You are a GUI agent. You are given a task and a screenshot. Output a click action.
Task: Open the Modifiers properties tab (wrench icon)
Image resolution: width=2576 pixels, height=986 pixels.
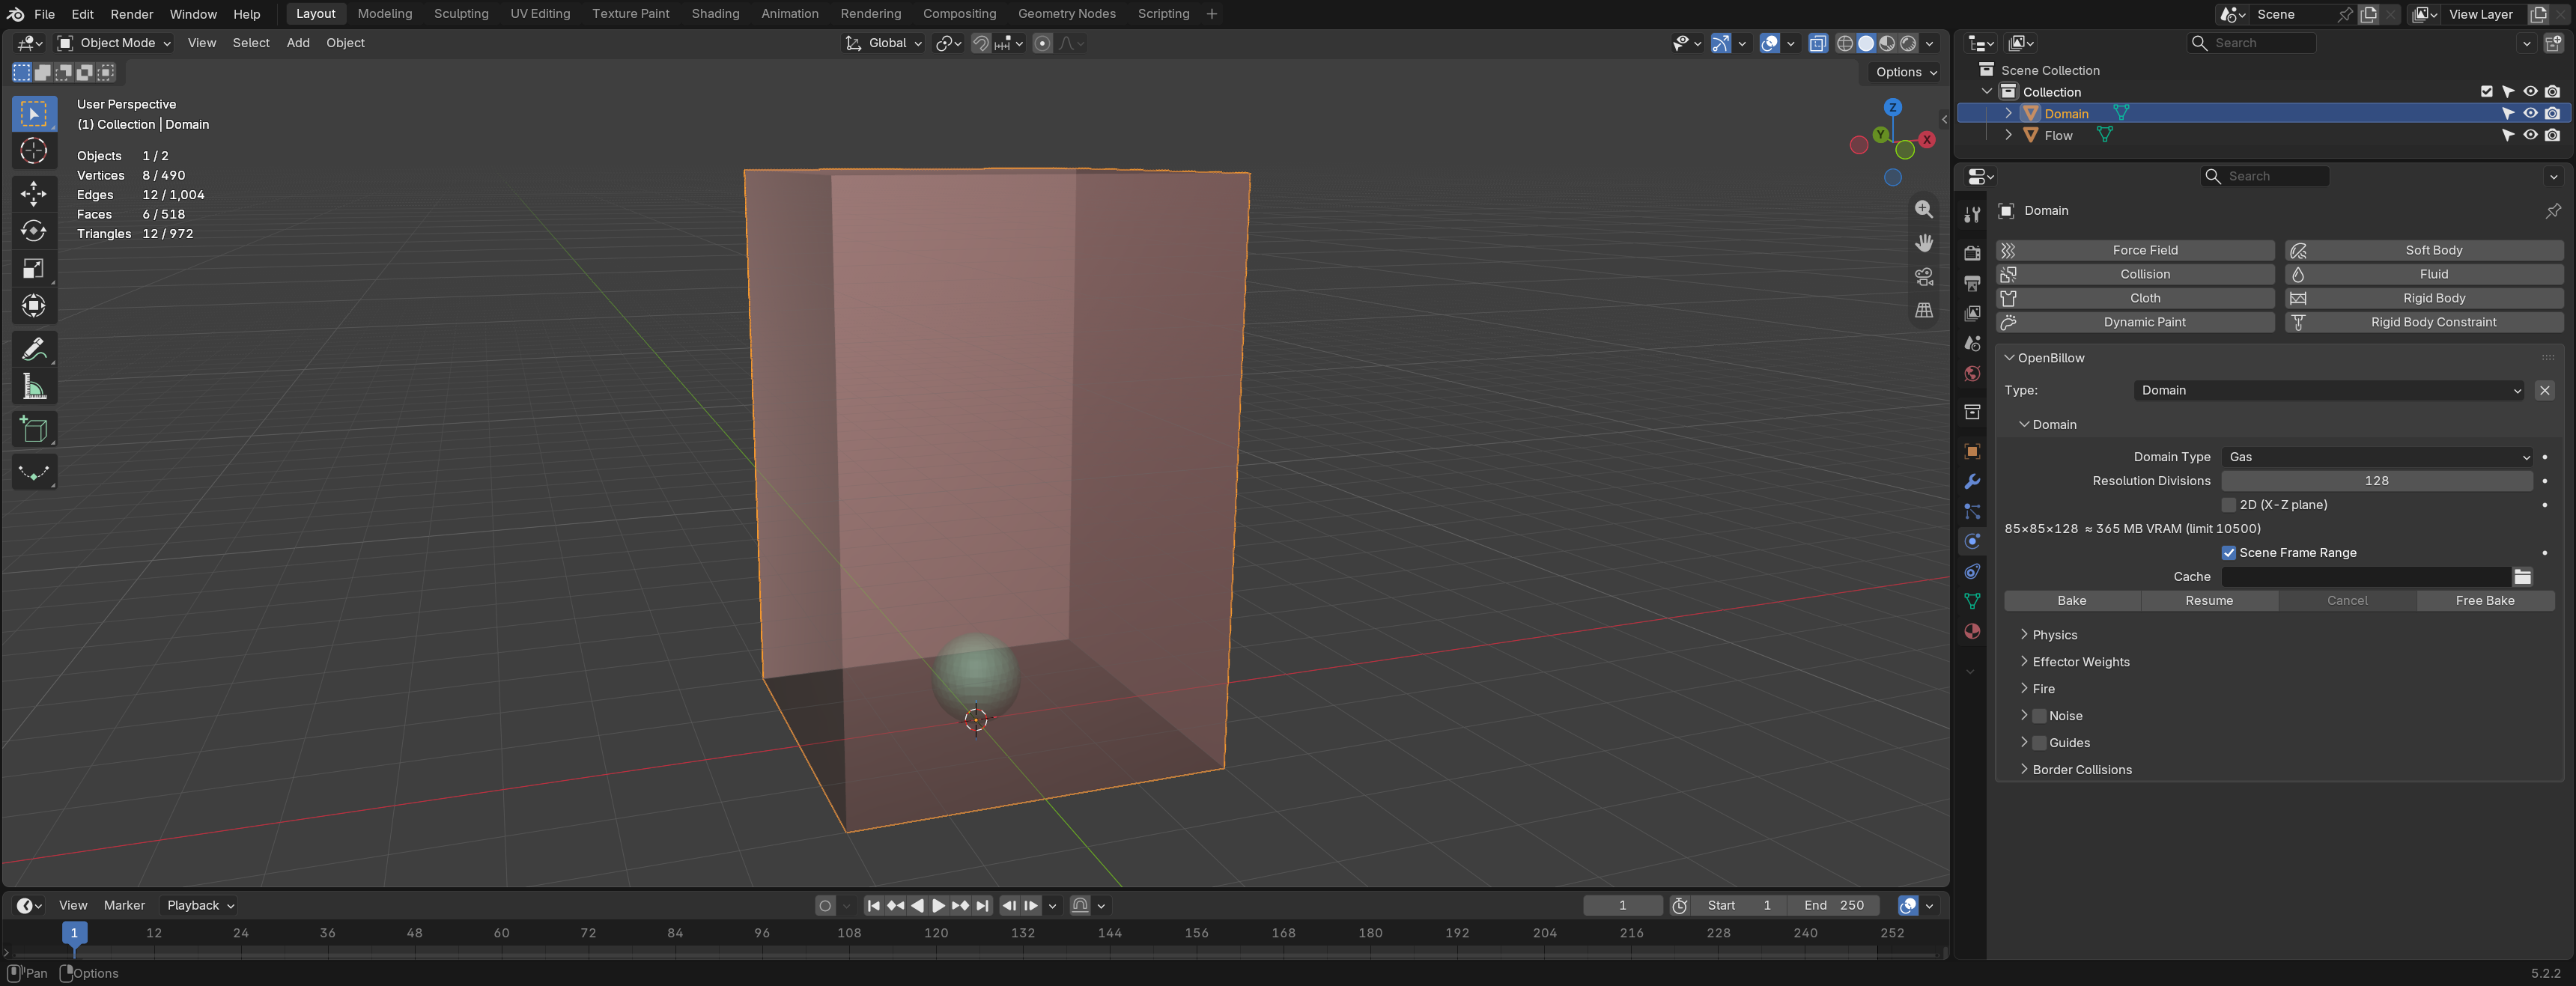(1972, 482)
